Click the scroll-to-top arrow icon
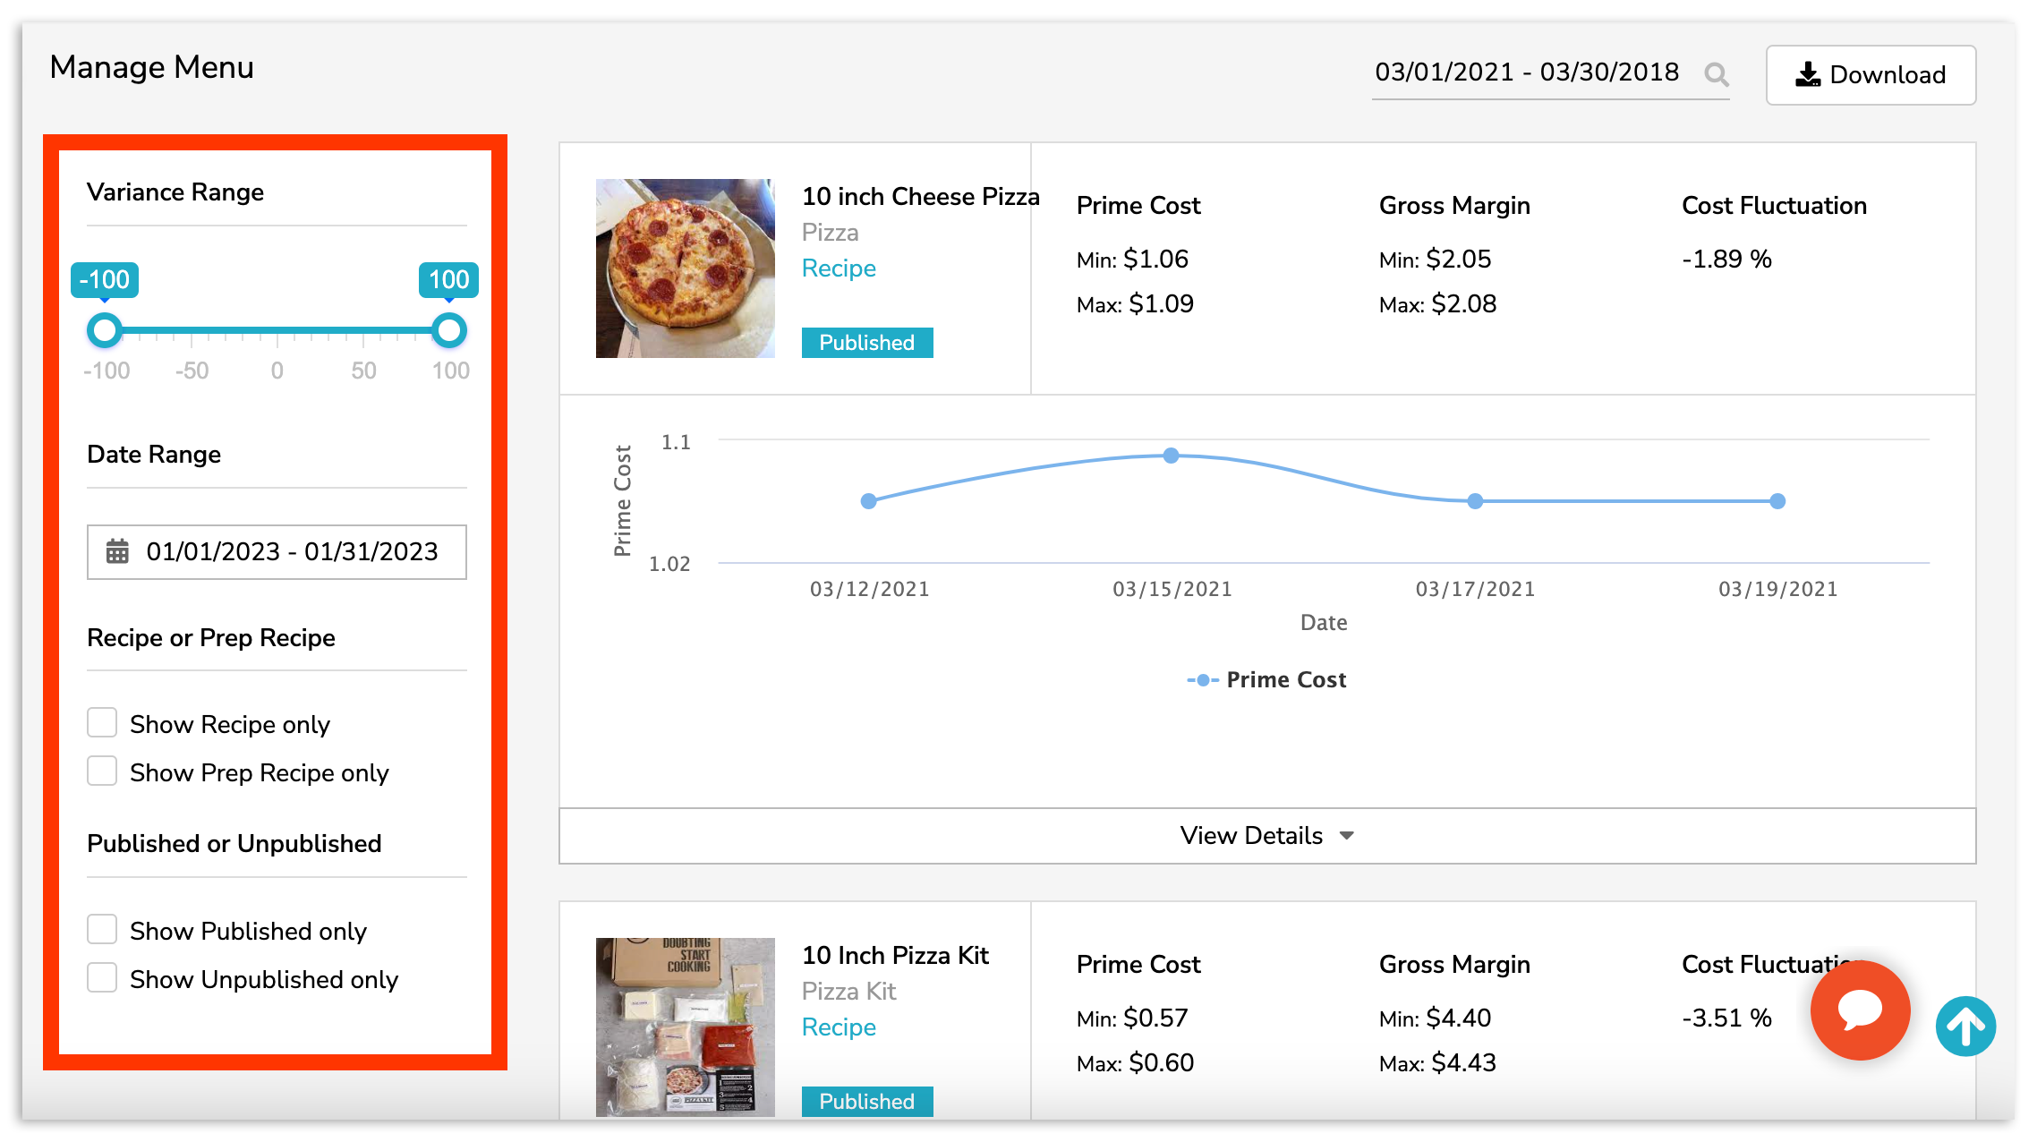The image size is (2037, 1142). coord(1965,1026)
